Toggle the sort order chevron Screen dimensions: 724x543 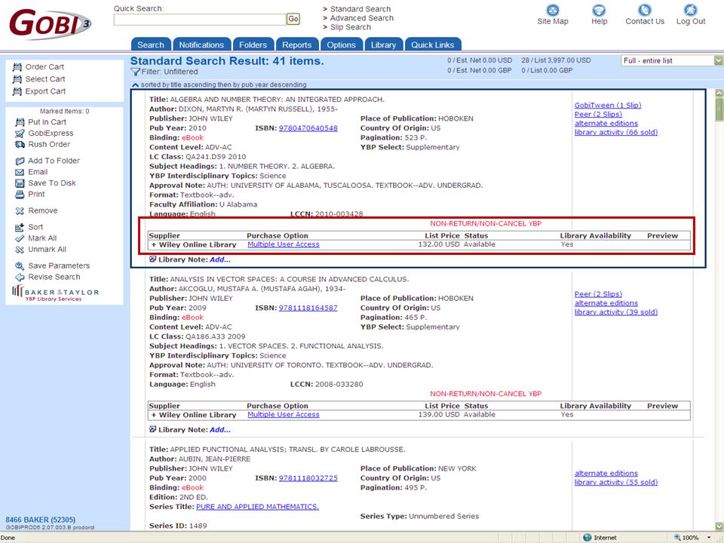point(135,85)
